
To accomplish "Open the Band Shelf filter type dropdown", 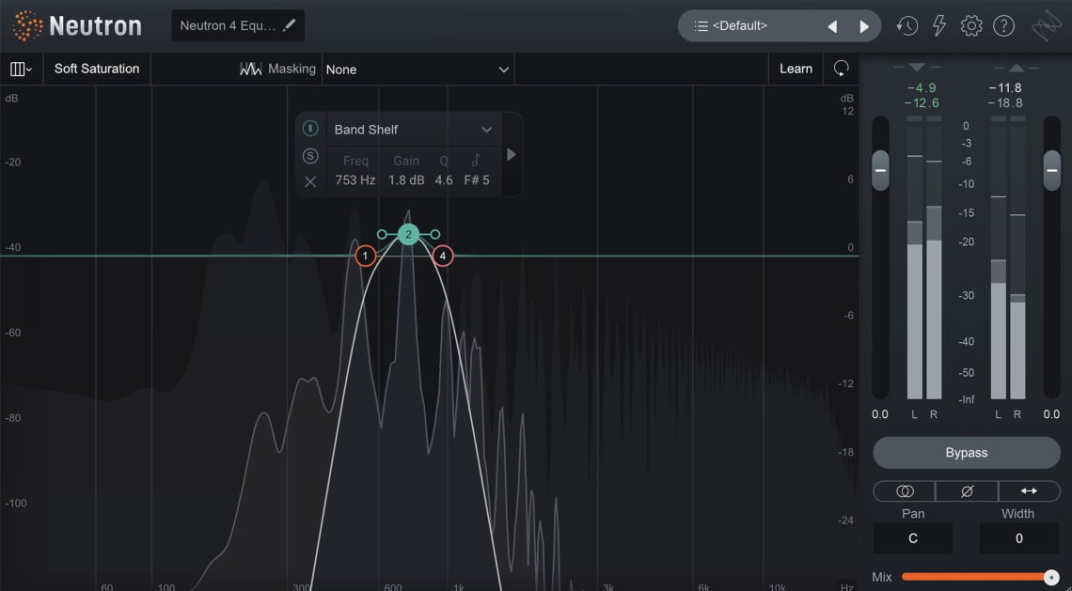I will [x=414, y=129].
